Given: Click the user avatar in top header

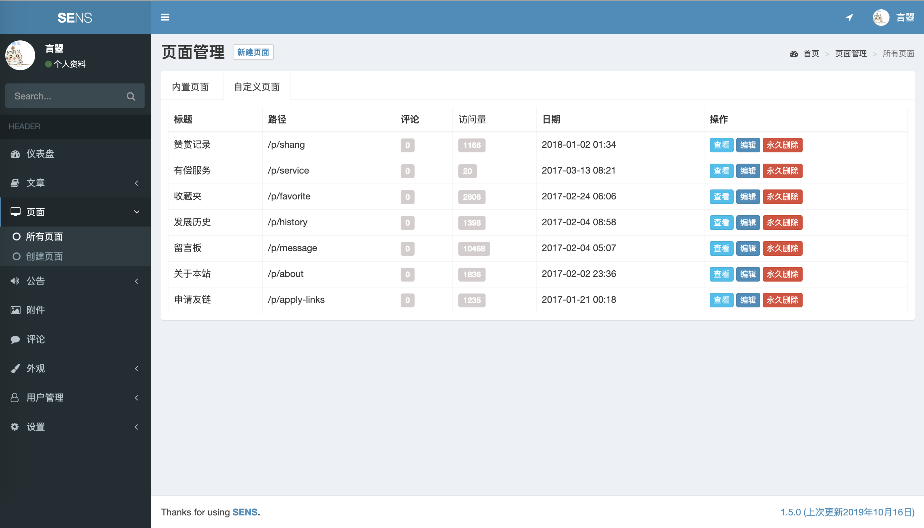Looking at the screenshot, I should coord(881,17).
